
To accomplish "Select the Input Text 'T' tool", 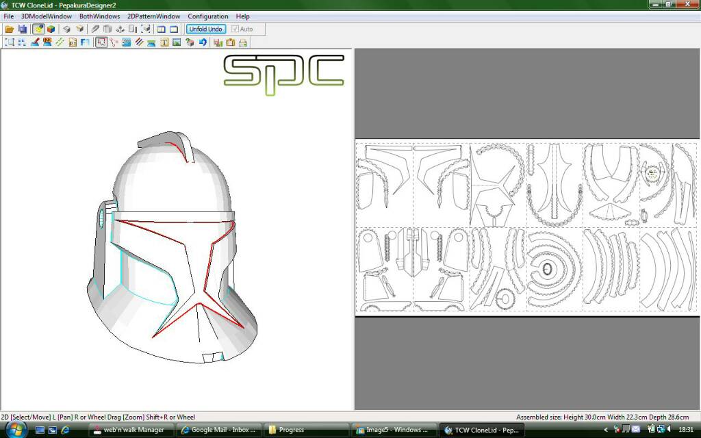I will (x=164, y=42).
